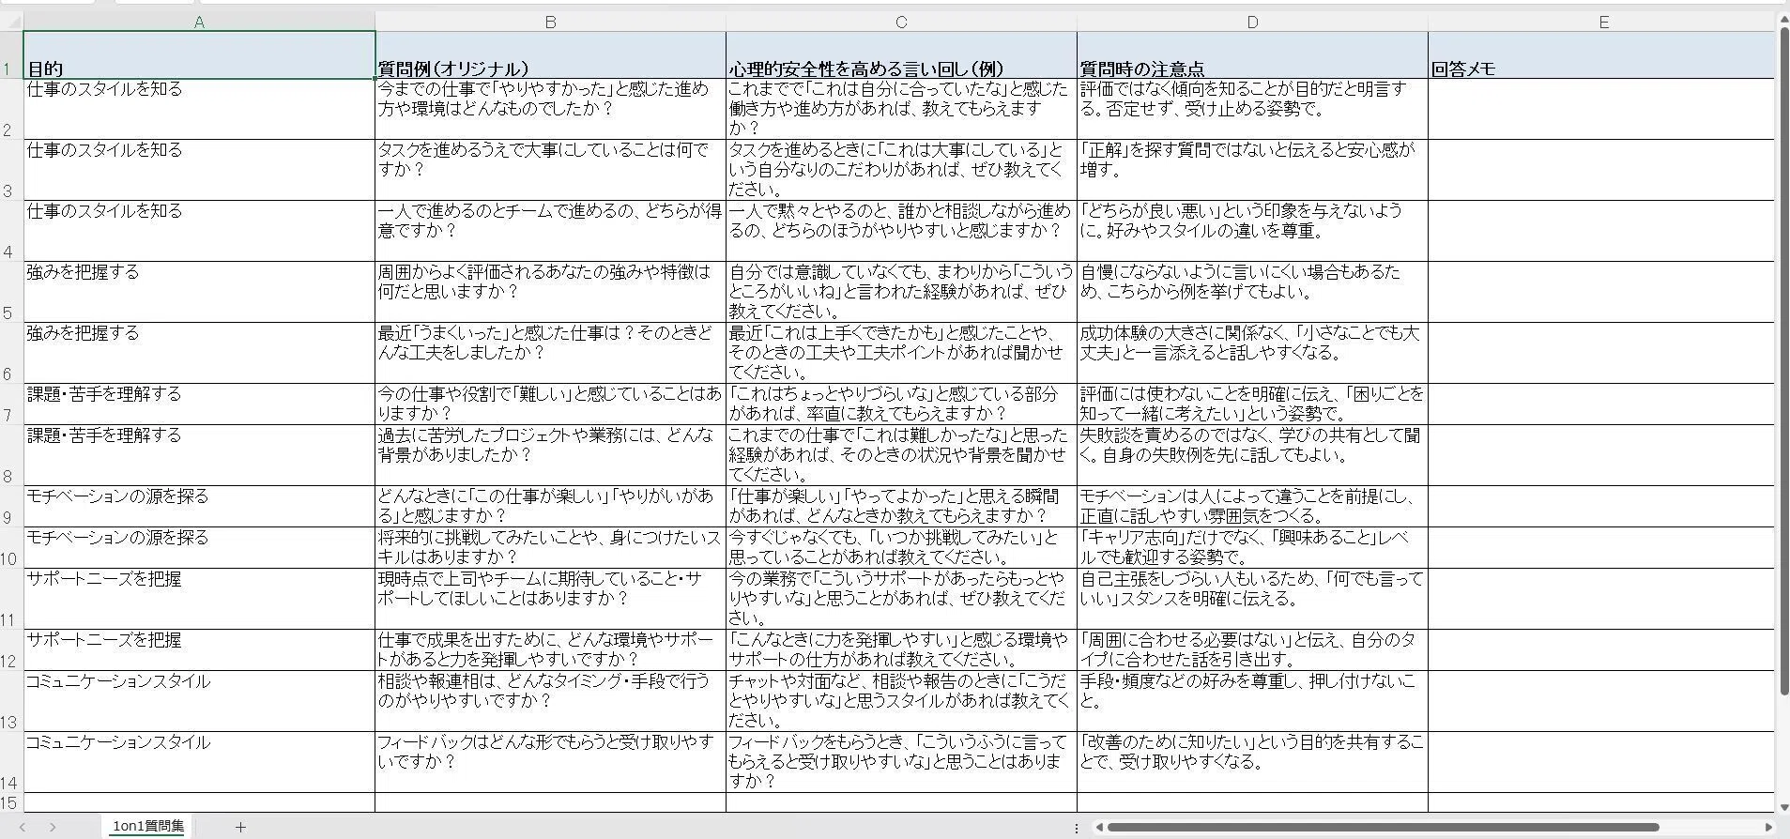This screenshot has height=839, width=1790.
Task: Add a new sheet with plus button
Action: click(x=240, y=827)
